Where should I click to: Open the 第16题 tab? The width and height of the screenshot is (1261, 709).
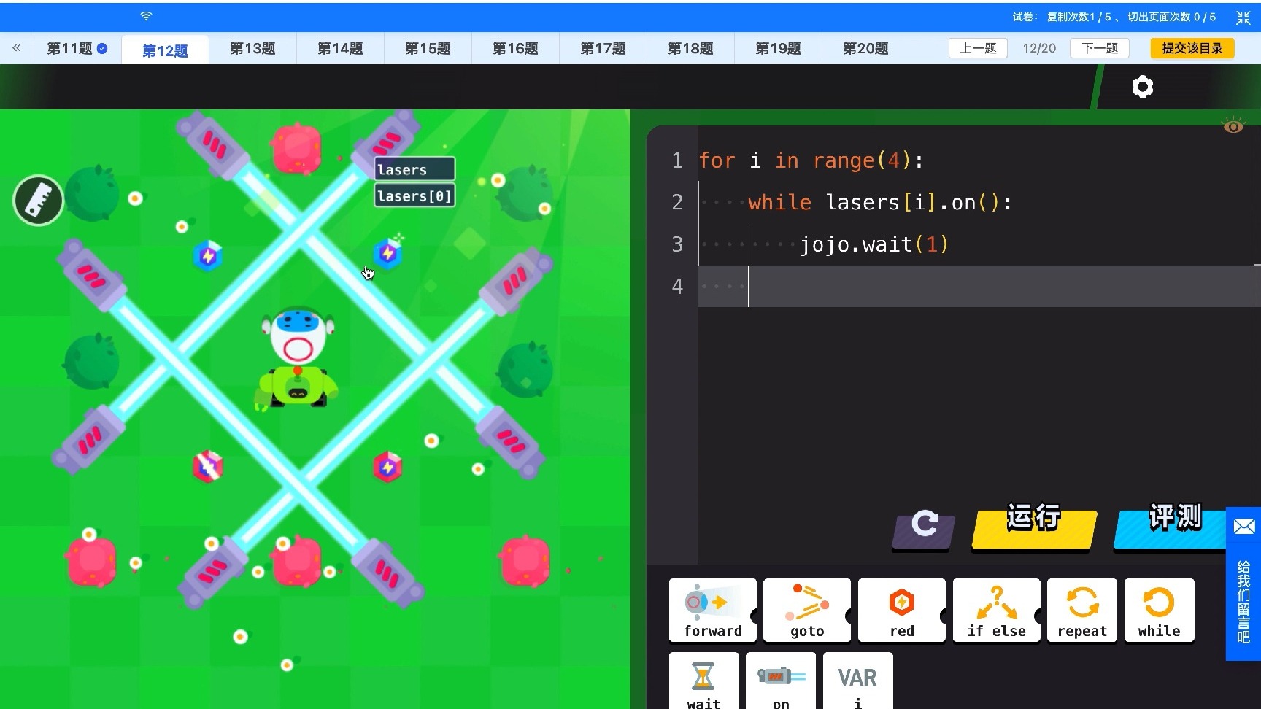[515, 49]
